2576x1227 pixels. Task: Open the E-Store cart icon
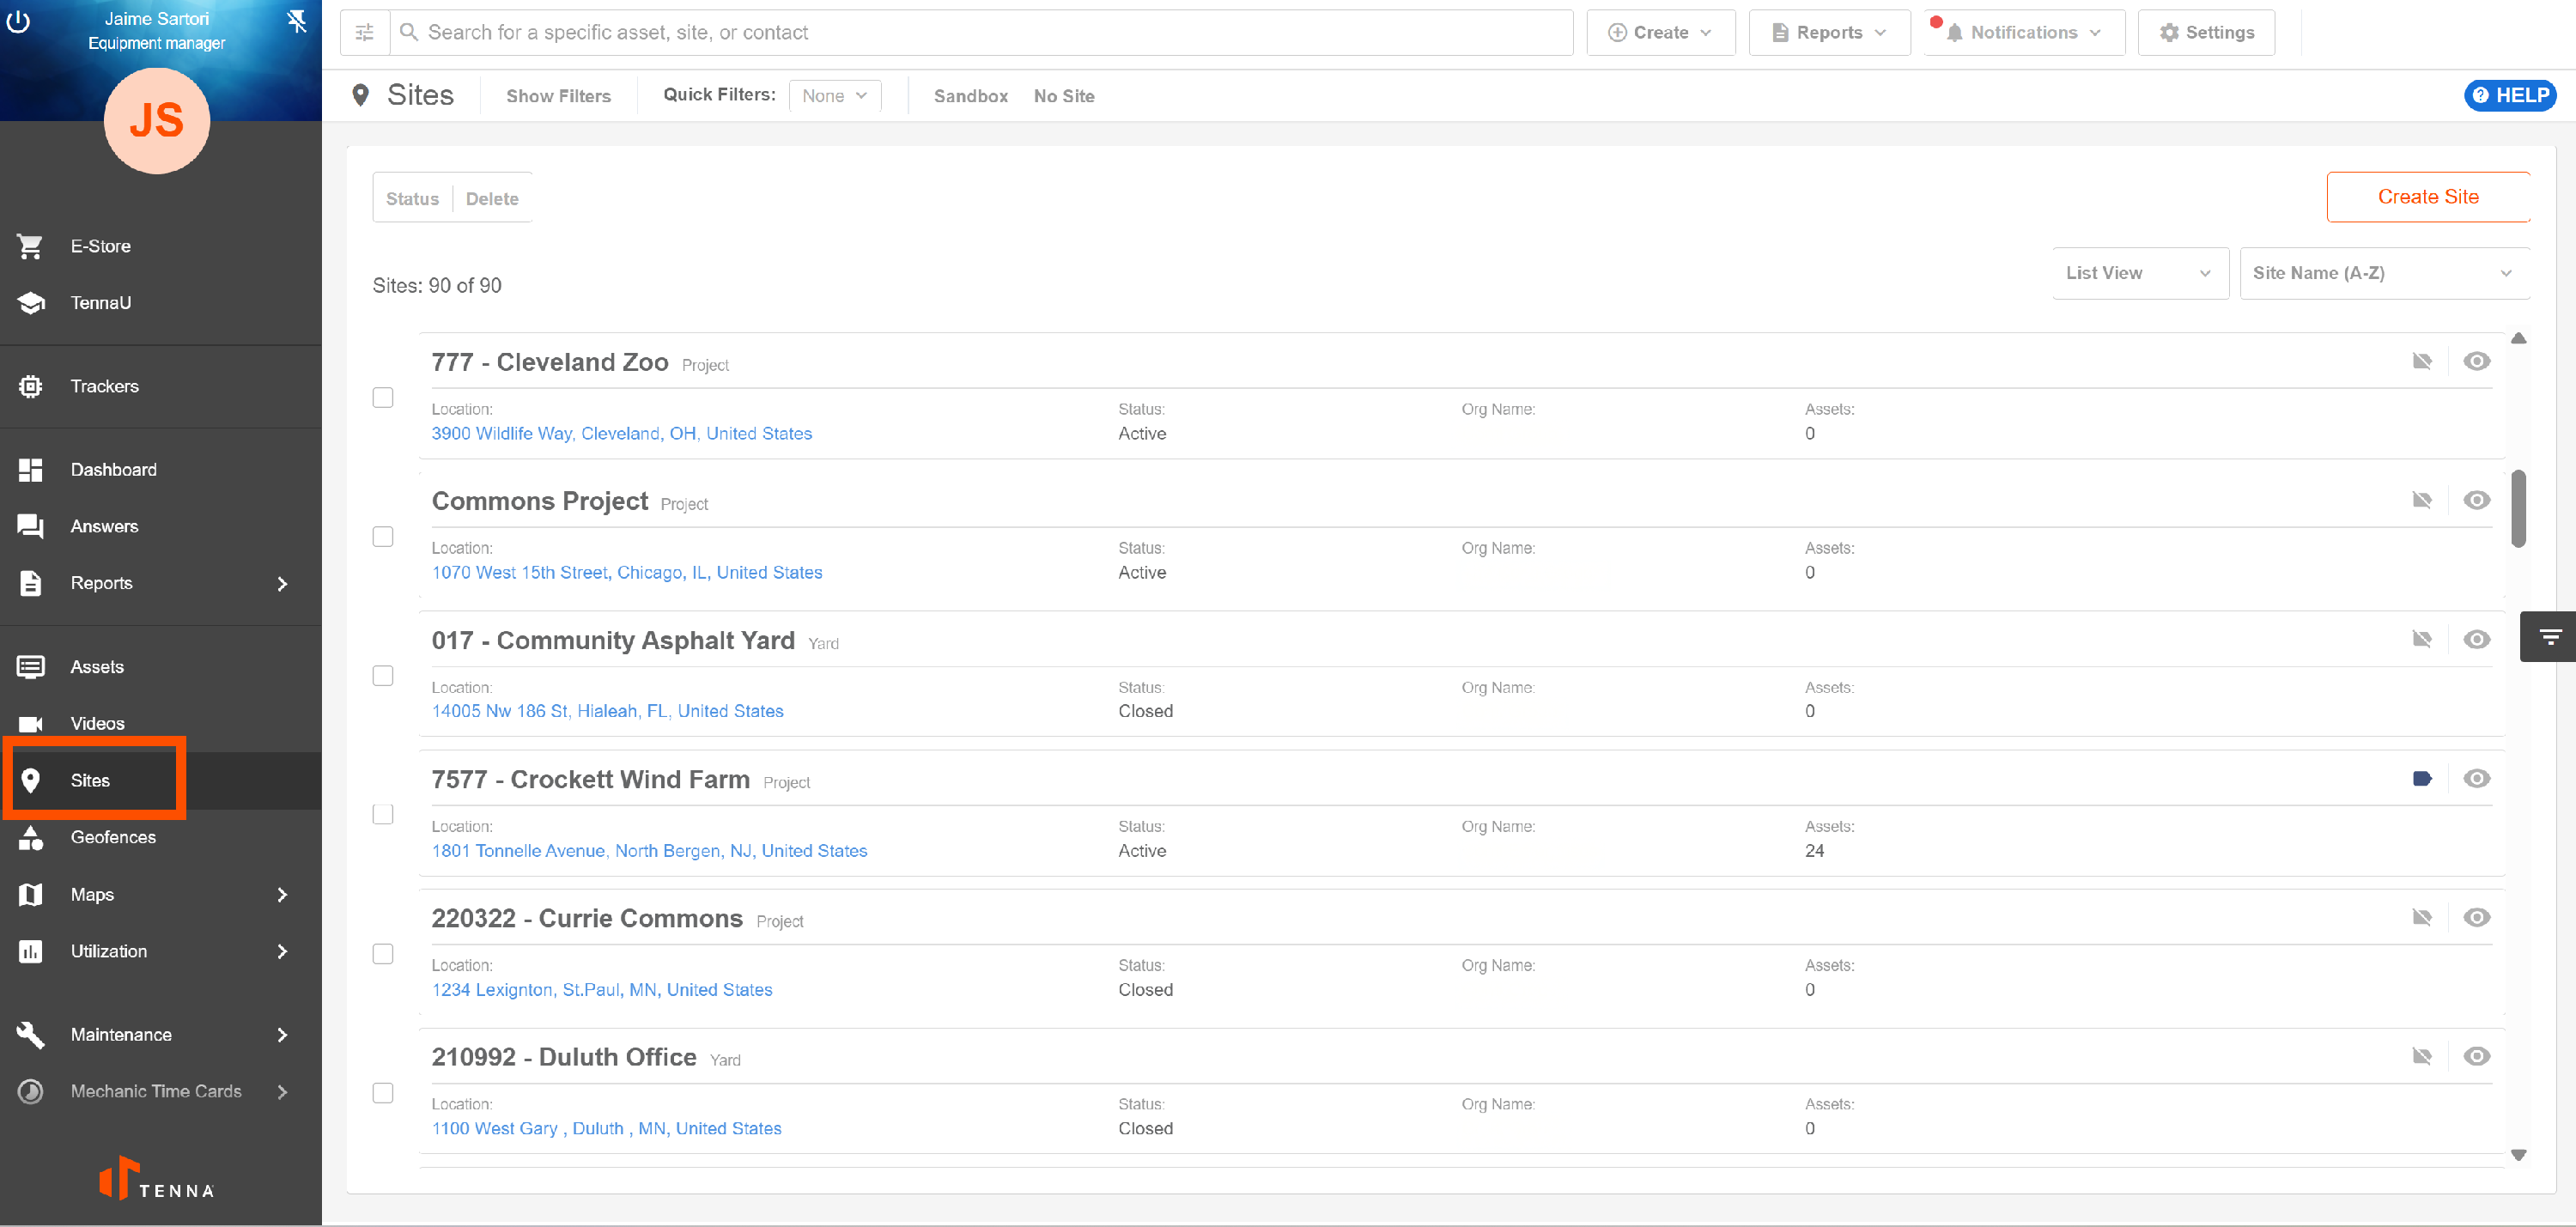30,246
